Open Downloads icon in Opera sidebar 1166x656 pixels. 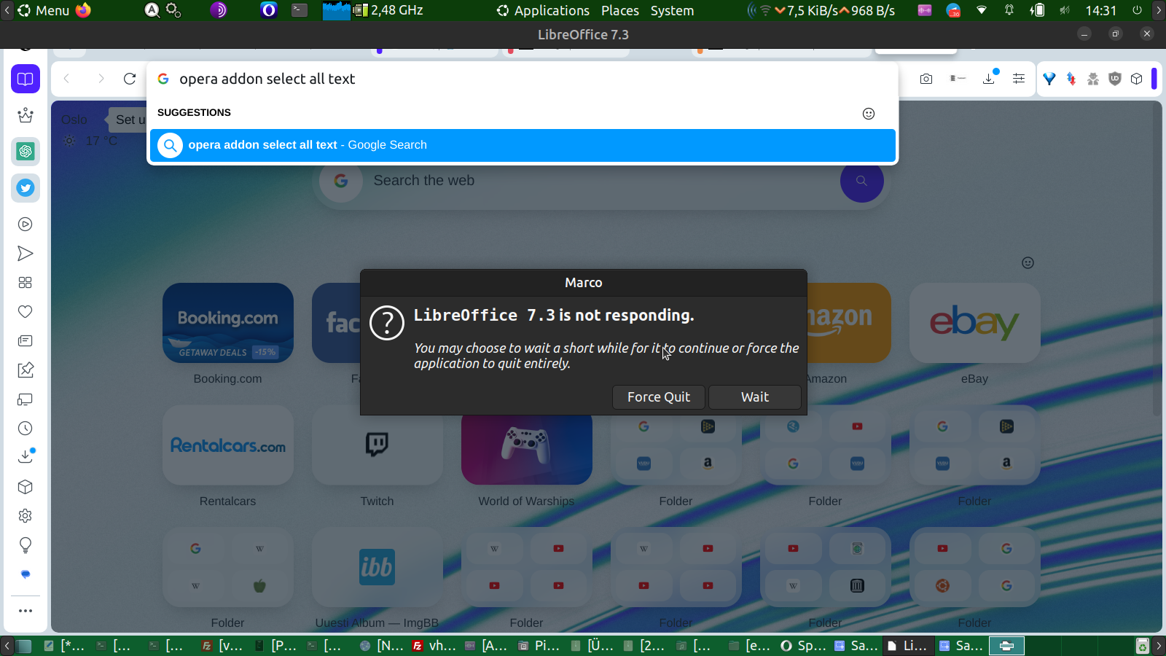pos(26,456)
